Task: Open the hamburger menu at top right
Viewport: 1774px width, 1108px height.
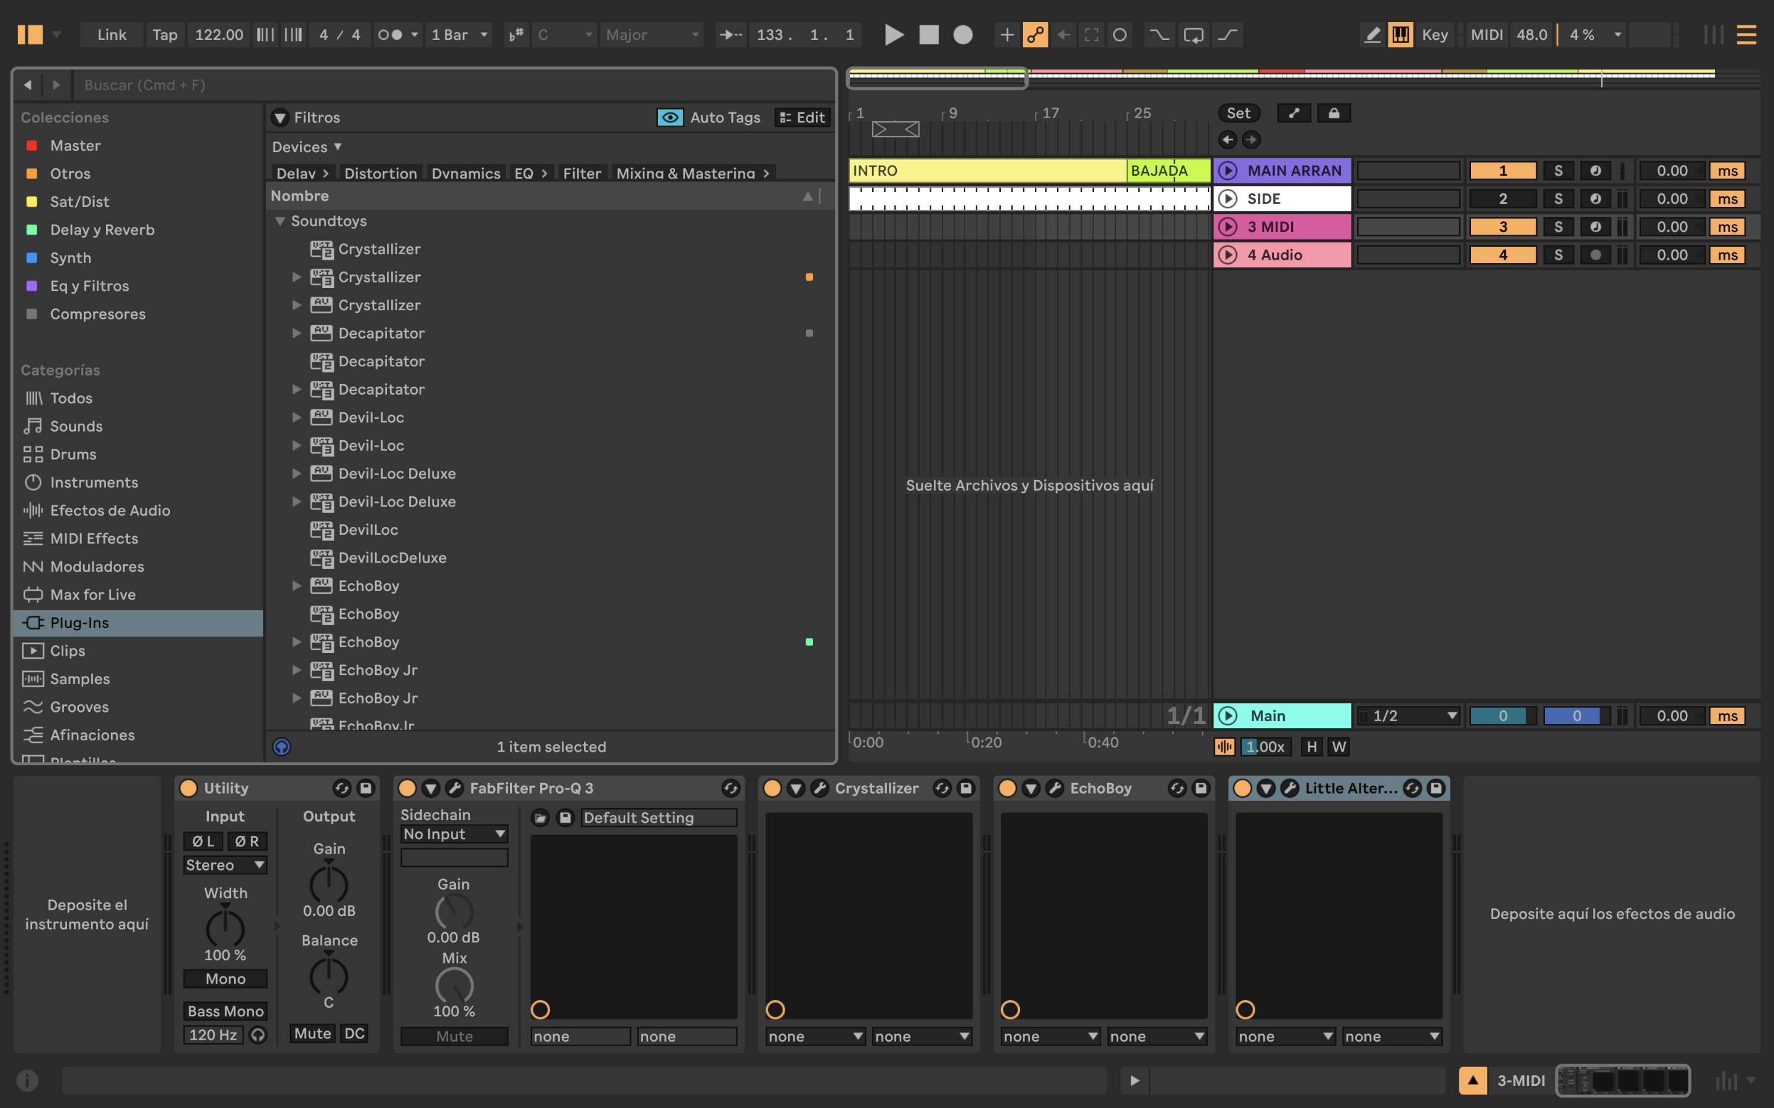Action: (1746, 34)
